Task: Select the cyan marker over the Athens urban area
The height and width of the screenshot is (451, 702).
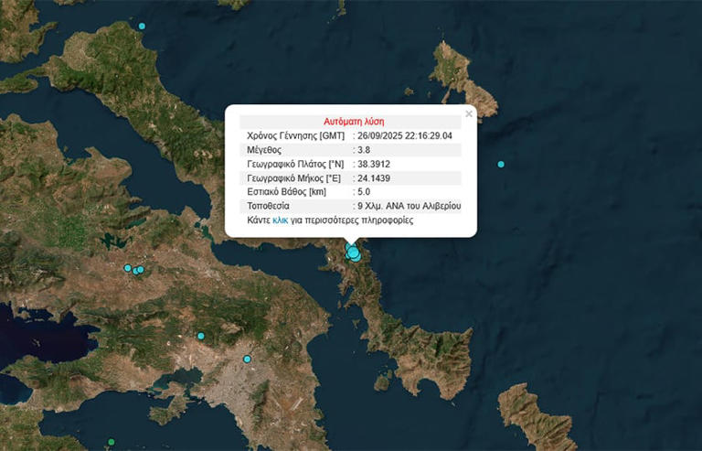Action: coord(247,360)
